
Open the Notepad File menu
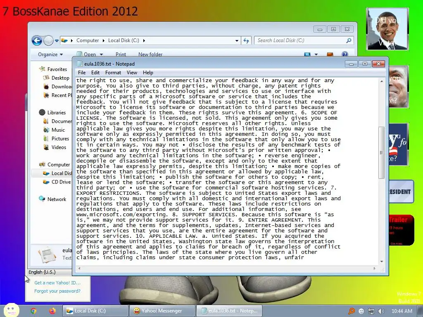tap(82, 73)
